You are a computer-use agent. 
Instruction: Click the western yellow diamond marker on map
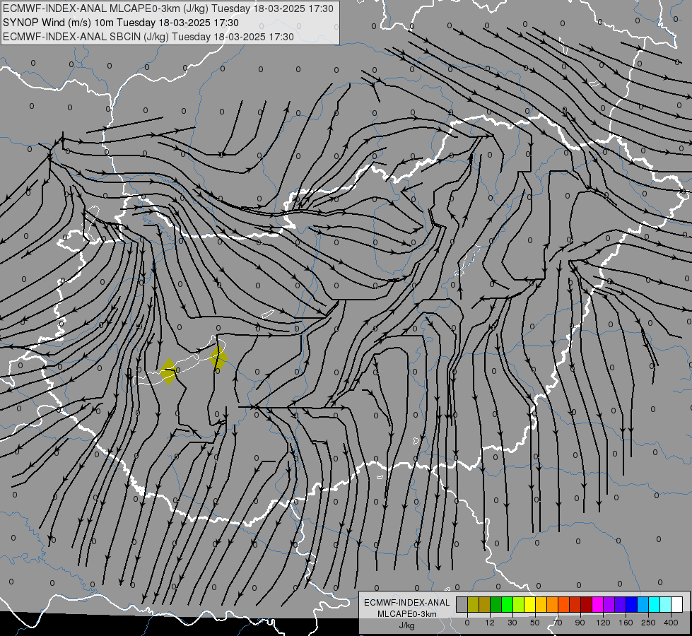(x=168, y=372)
